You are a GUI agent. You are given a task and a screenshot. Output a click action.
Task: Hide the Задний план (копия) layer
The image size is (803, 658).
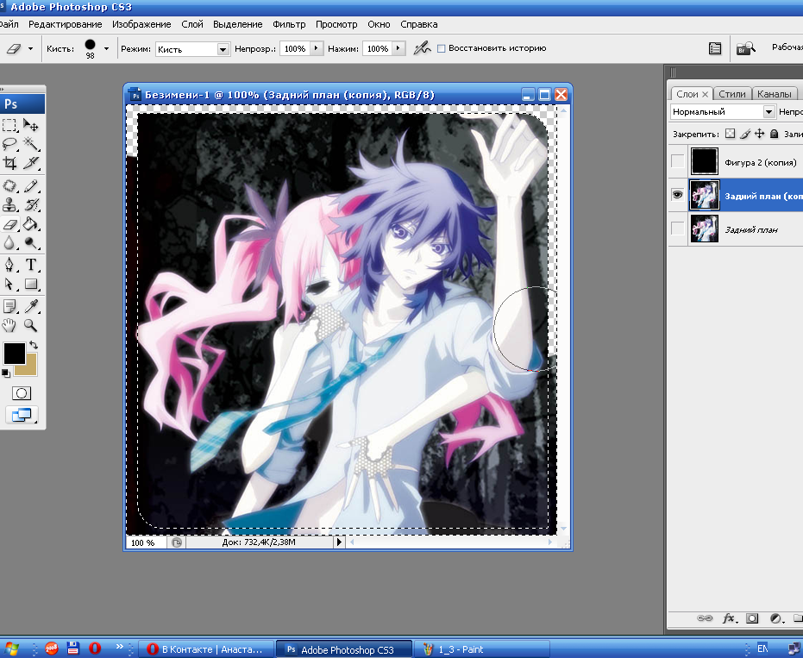[x=678, y=195]
